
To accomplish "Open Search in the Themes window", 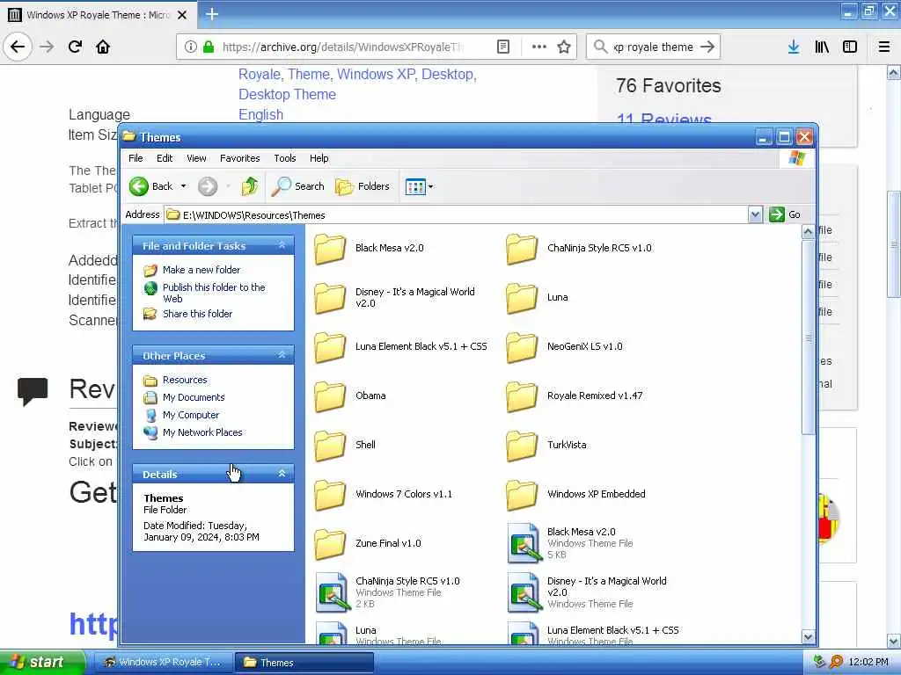I will pos(297,186).
